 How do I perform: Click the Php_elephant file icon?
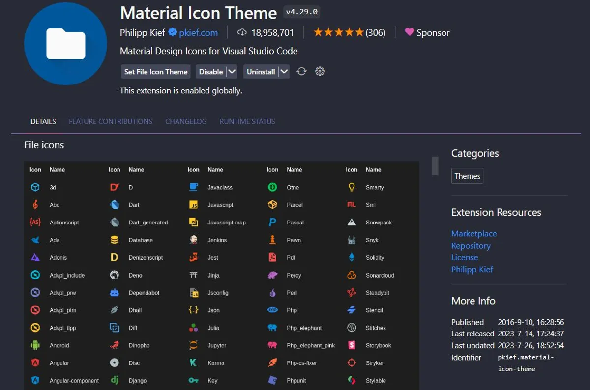(272, 328)
